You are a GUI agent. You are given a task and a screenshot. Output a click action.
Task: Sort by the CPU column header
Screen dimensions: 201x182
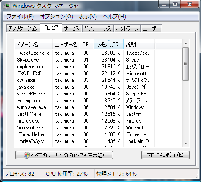87,45
